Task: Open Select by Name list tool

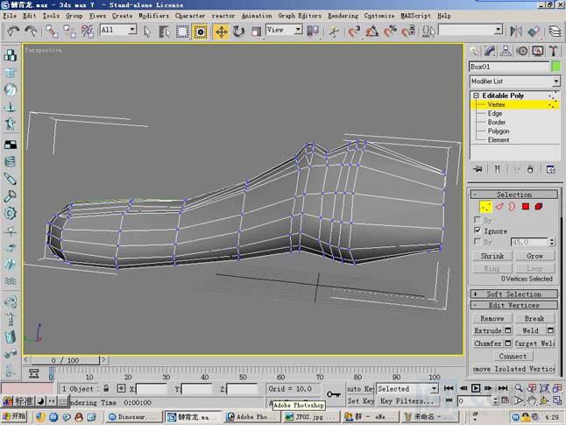Action: (x=164, y=32)
